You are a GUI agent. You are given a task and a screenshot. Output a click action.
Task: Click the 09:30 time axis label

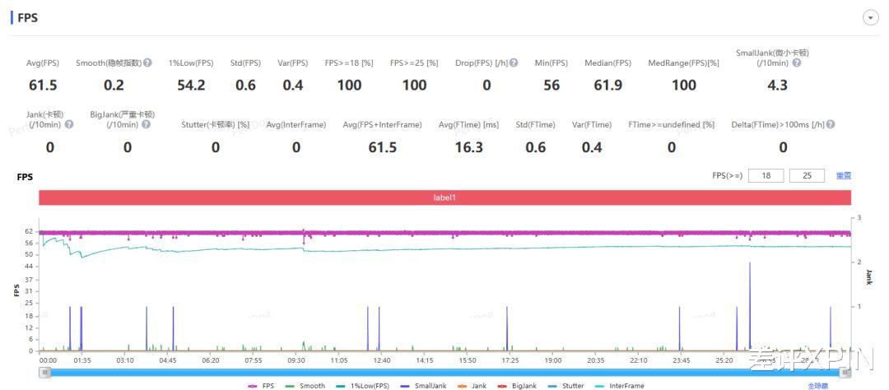[x=296, y=360]
